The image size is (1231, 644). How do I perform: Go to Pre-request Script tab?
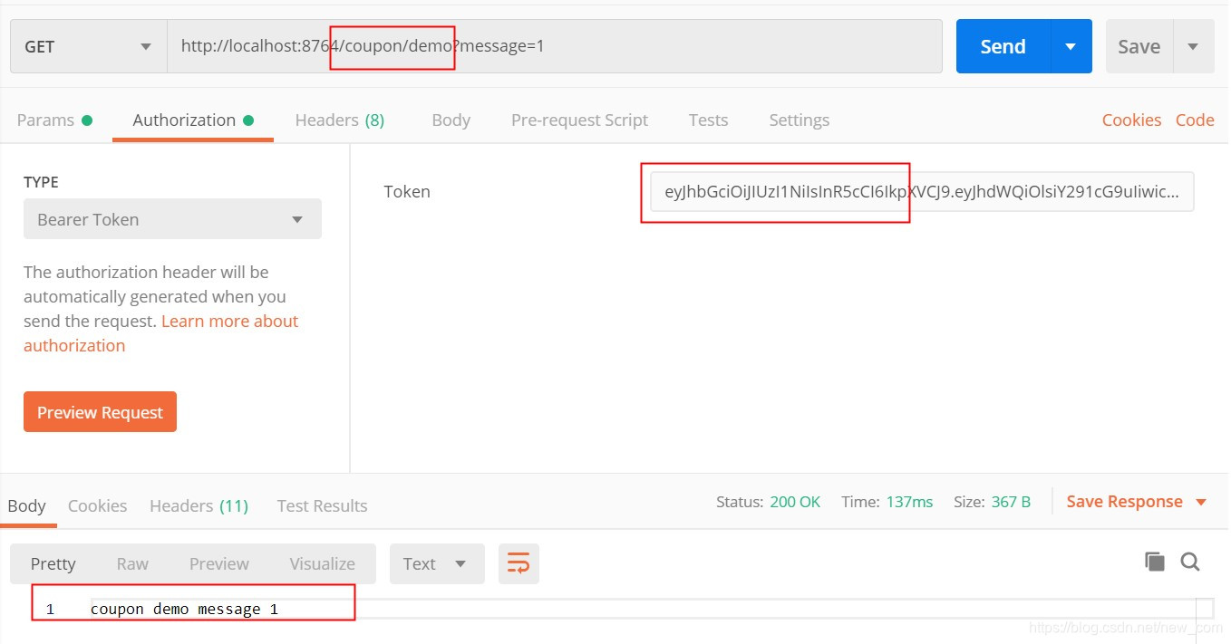tap(579, 120)
